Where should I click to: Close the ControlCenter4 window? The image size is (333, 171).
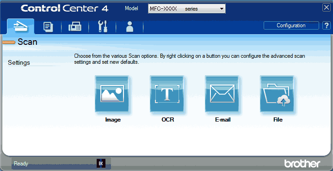tap(327, 8)
